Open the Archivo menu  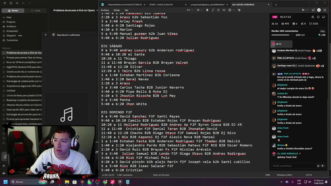[x=105, y=10]
